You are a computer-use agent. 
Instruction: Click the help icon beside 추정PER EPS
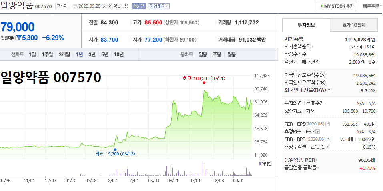317,132
